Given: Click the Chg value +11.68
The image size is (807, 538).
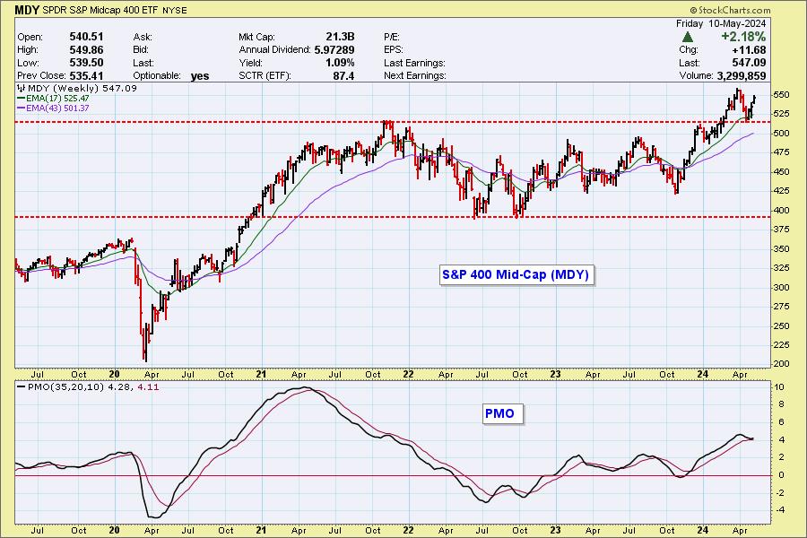Looking at the screenshot, I should click(x=749, y=50).
